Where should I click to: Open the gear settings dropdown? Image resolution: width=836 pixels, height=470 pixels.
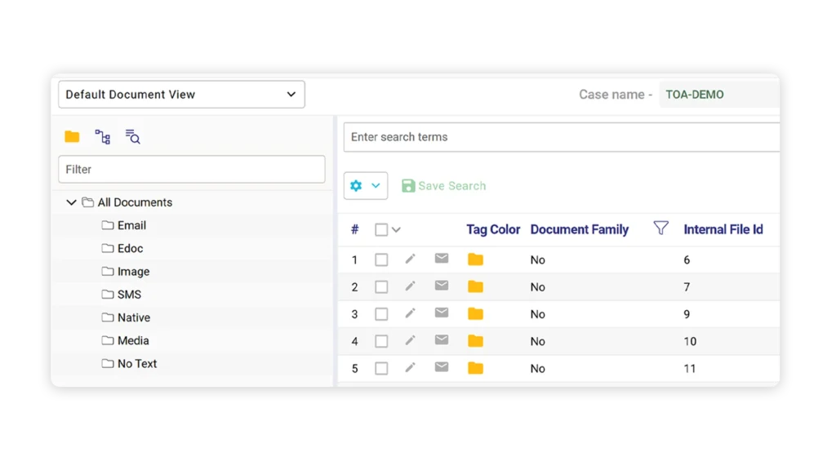coord(365,186)
